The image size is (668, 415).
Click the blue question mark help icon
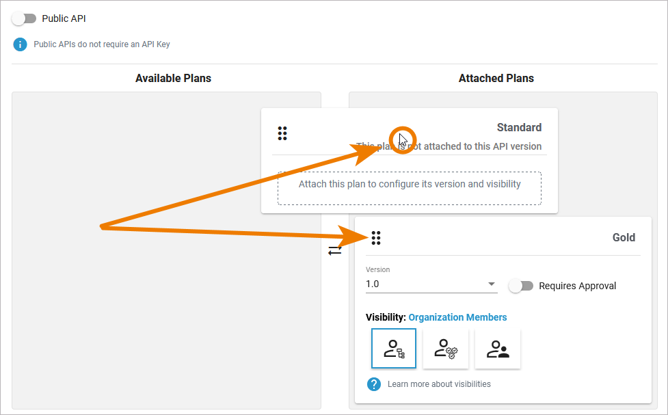point(374,384)
